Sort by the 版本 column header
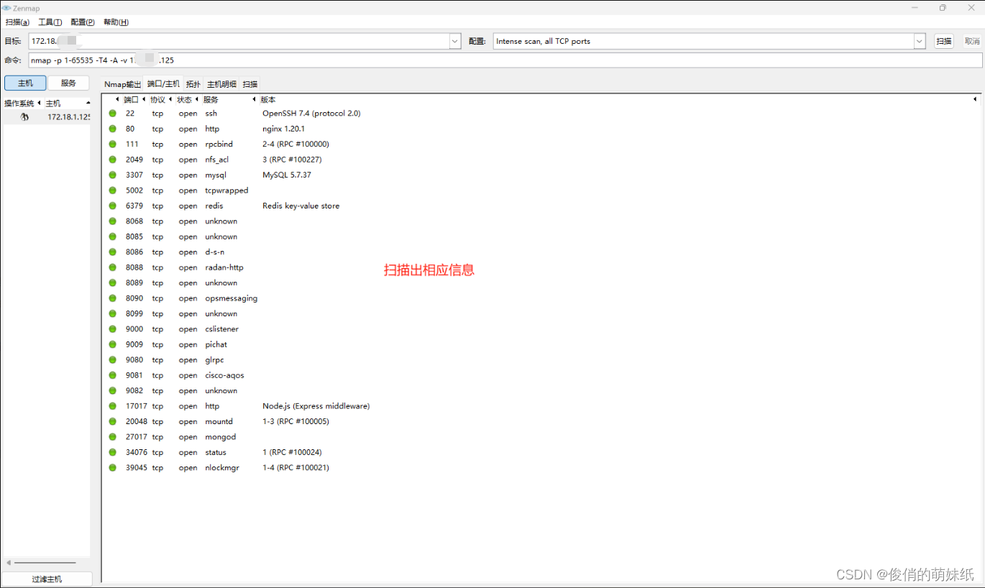This screenshot has height=588, width=985. (268, 100)
